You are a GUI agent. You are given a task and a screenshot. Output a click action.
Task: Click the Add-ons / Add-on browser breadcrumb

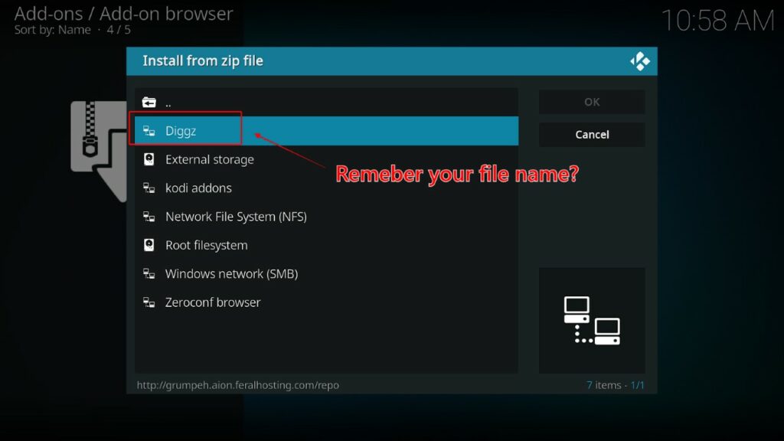123,14
